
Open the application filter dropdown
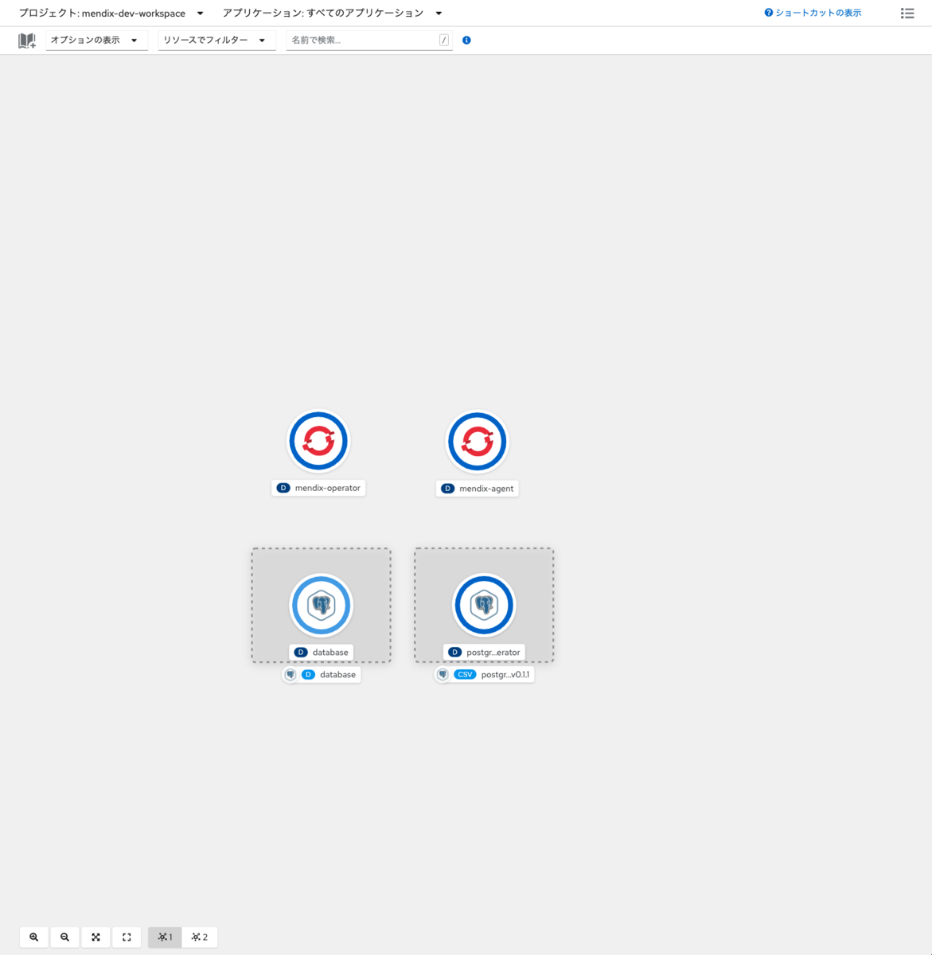pyautogui.click(x=332, y=13)
